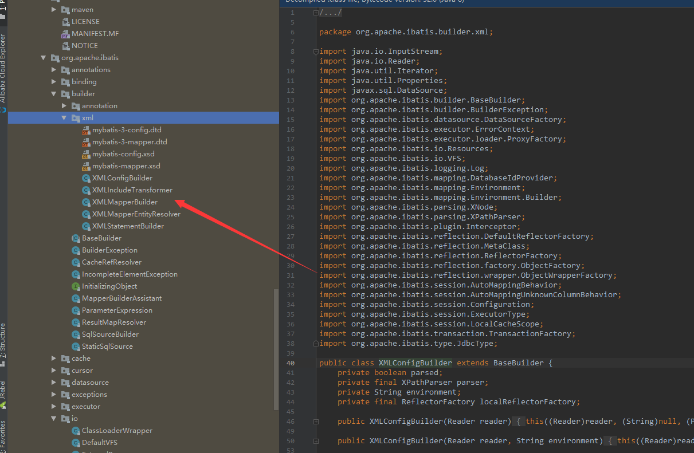The image size is (694, 453).
Task: Click the DefaultVFS class icon
Action: pos(76,443)
